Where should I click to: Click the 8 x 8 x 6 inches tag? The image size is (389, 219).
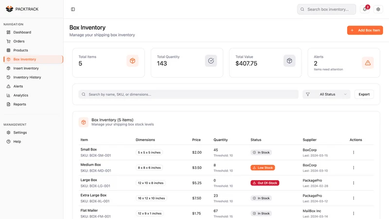(x=149, y=167)
